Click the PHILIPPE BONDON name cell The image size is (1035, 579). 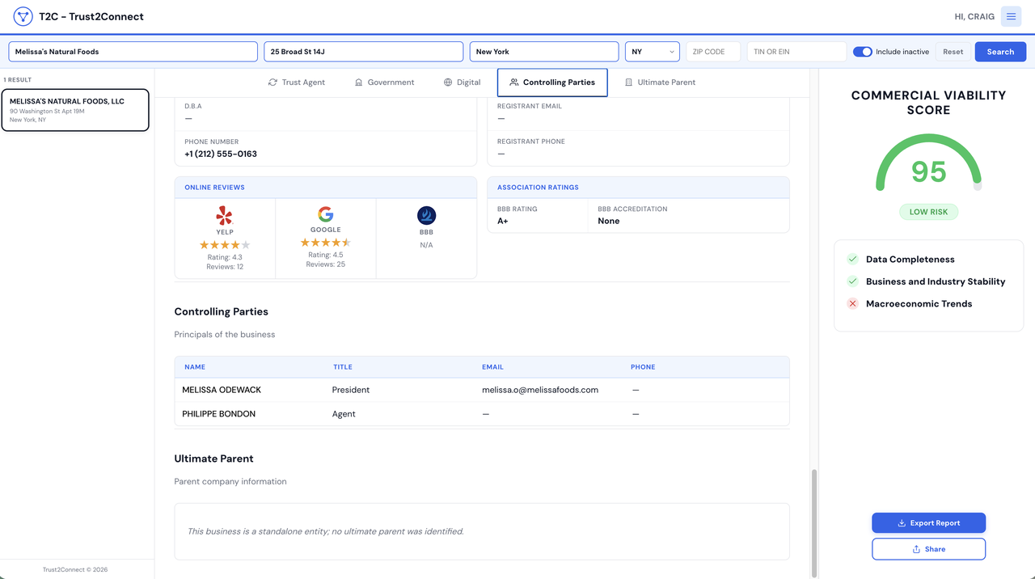pos(218,414)
